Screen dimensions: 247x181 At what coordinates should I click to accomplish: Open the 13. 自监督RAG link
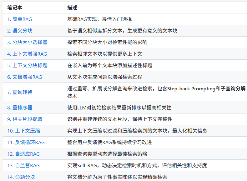click(23, 166)
